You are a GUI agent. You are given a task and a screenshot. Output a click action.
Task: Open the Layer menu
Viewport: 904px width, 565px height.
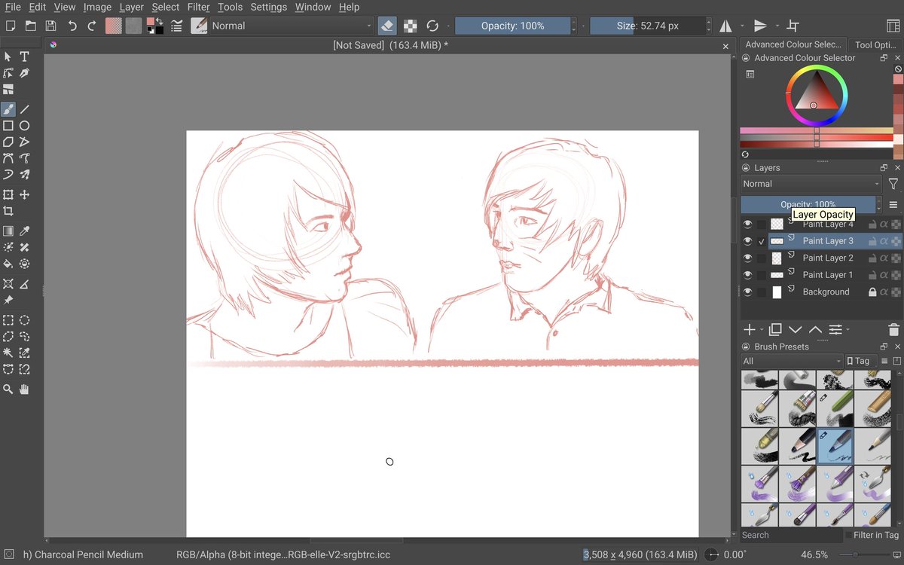(x=131, y=7)
